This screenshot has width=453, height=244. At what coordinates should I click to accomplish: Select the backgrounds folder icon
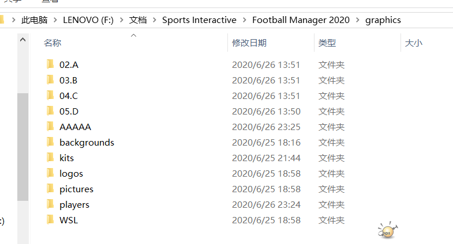(50, 142)
